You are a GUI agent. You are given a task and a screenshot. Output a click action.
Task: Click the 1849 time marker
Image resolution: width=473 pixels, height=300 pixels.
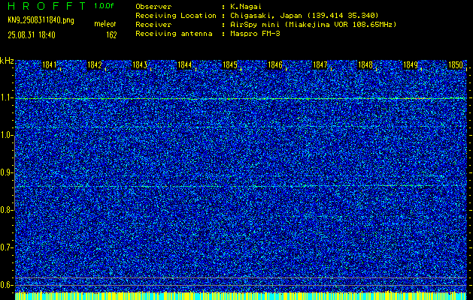[411, 64]
